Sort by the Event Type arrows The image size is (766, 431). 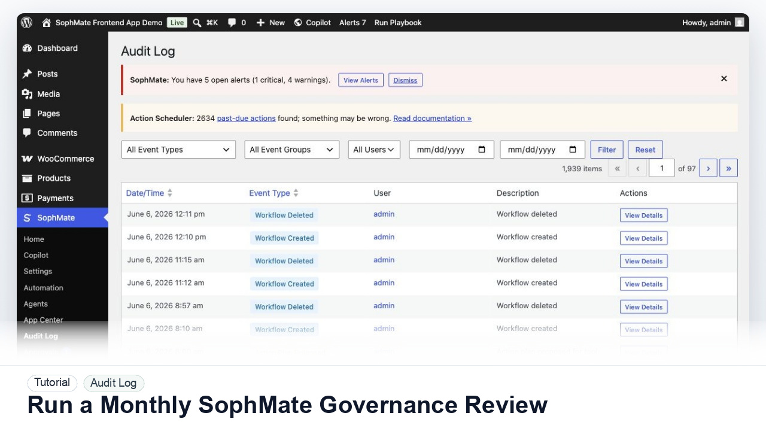(296, 193)
